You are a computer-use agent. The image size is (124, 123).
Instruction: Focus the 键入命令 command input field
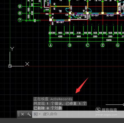78,114
